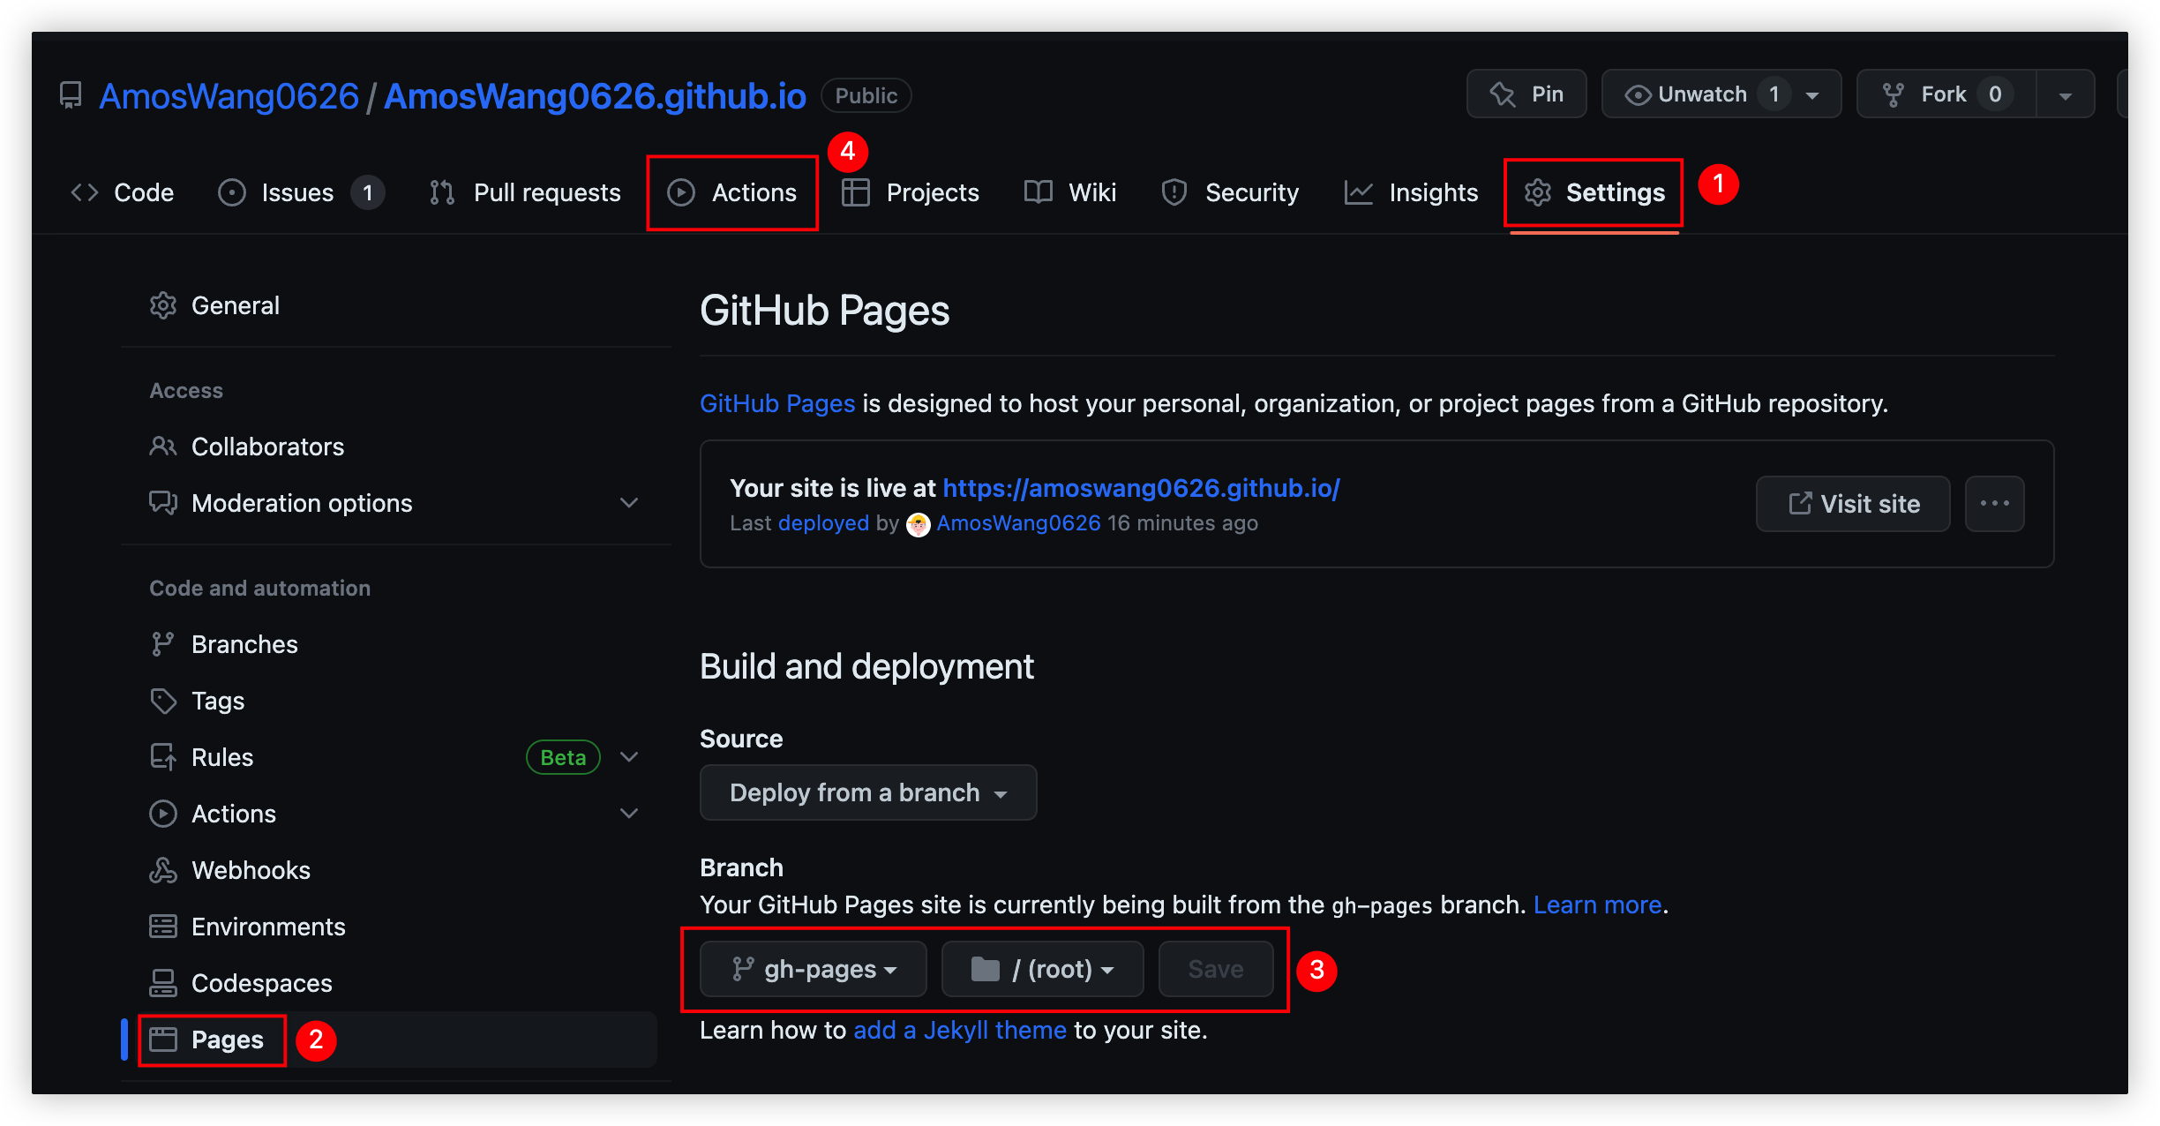Click the add a Jekyll theme link
This screenshot has width=2160, height=1126.
pyautogui.click(x=960, y=1030)
